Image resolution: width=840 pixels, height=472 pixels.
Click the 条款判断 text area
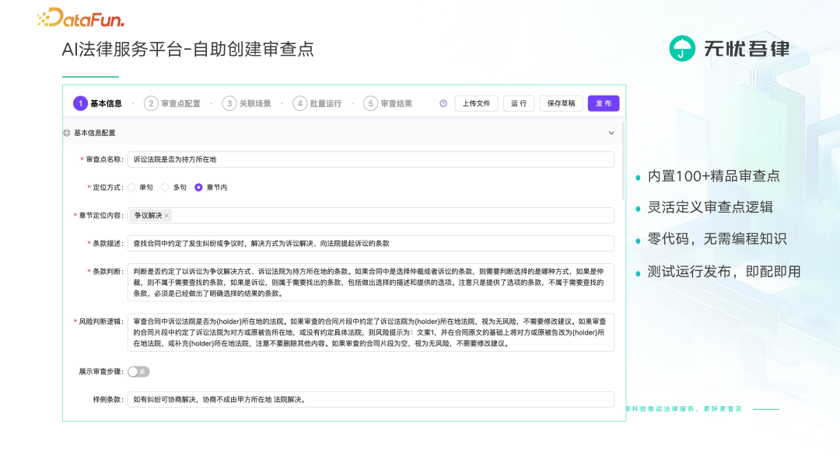coord(371,283)
